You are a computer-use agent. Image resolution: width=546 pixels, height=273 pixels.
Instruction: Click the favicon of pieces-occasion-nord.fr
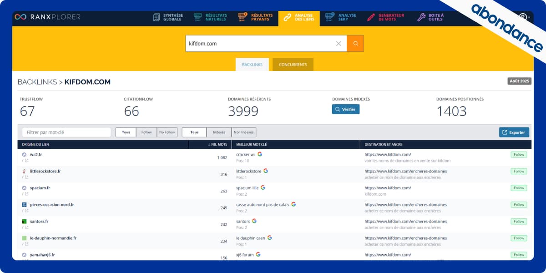tap(24, 205)
